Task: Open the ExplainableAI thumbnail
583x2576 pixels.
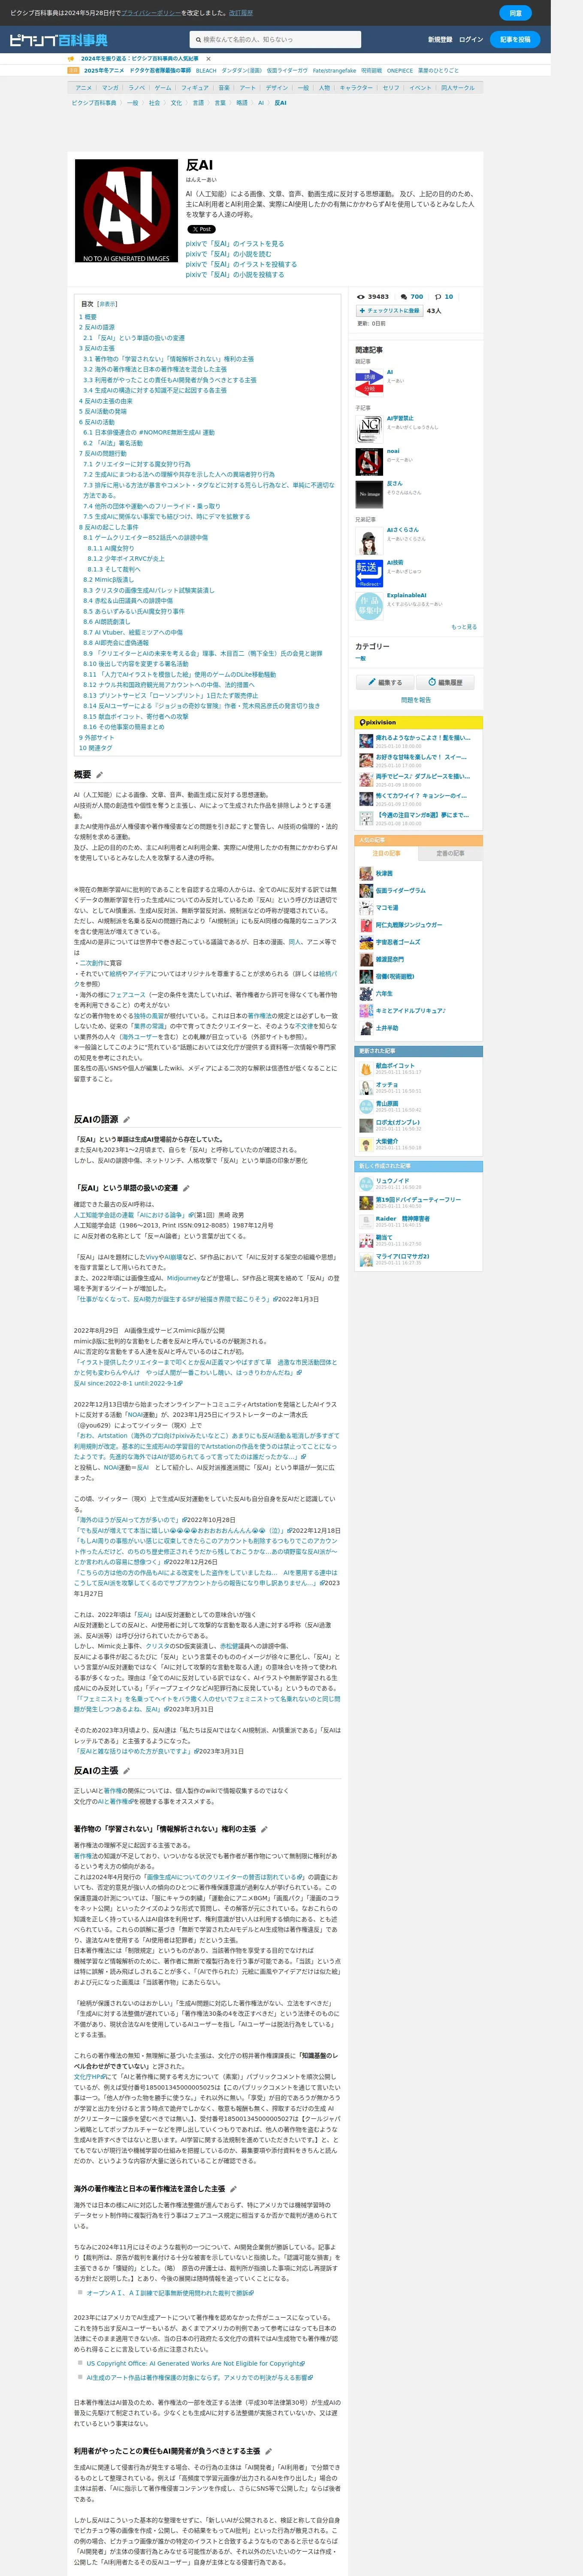Action: (369, 606)
